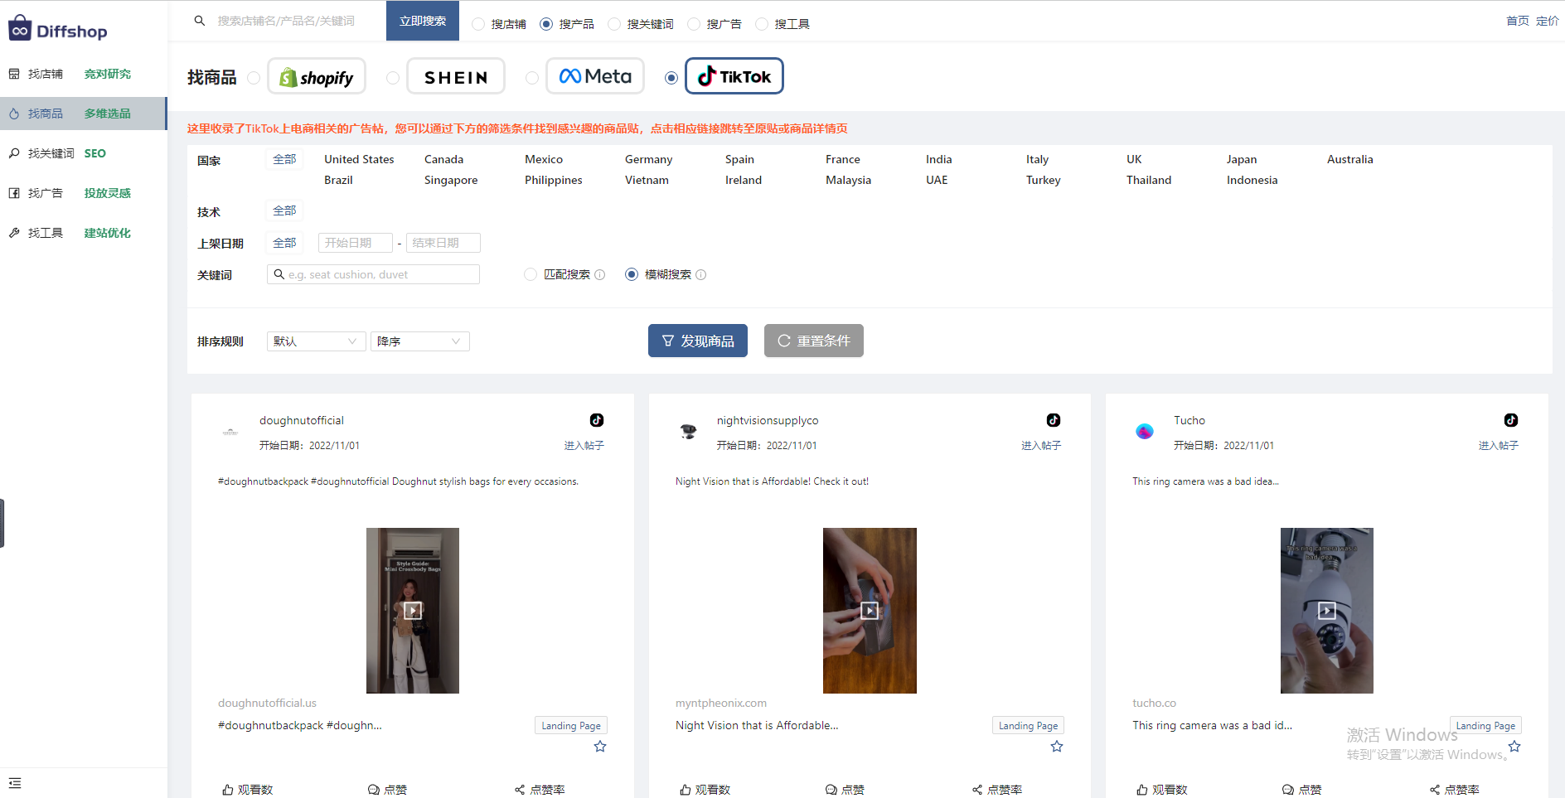Click info icon beside 匹配搜索
The image size is (1565, 798).
click(x=600, y=275)
